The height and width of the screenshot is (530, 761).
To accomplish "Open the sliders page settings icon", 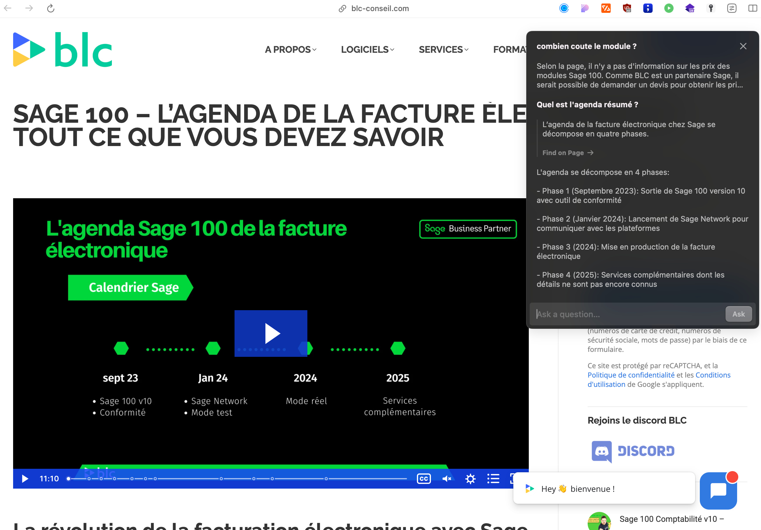I will 732,8.
